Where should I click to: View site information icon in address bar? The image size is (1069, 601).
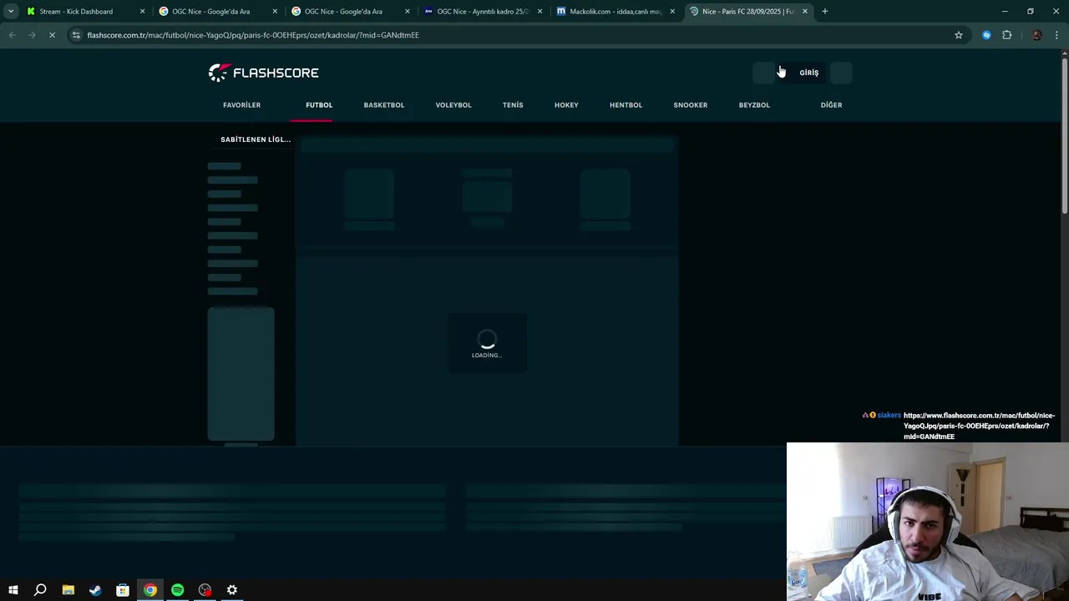(x=76, y=35)
